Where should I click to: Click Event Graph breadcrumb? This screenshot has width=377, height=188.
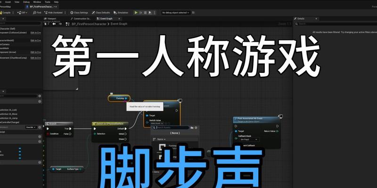[x=119, y=24]
